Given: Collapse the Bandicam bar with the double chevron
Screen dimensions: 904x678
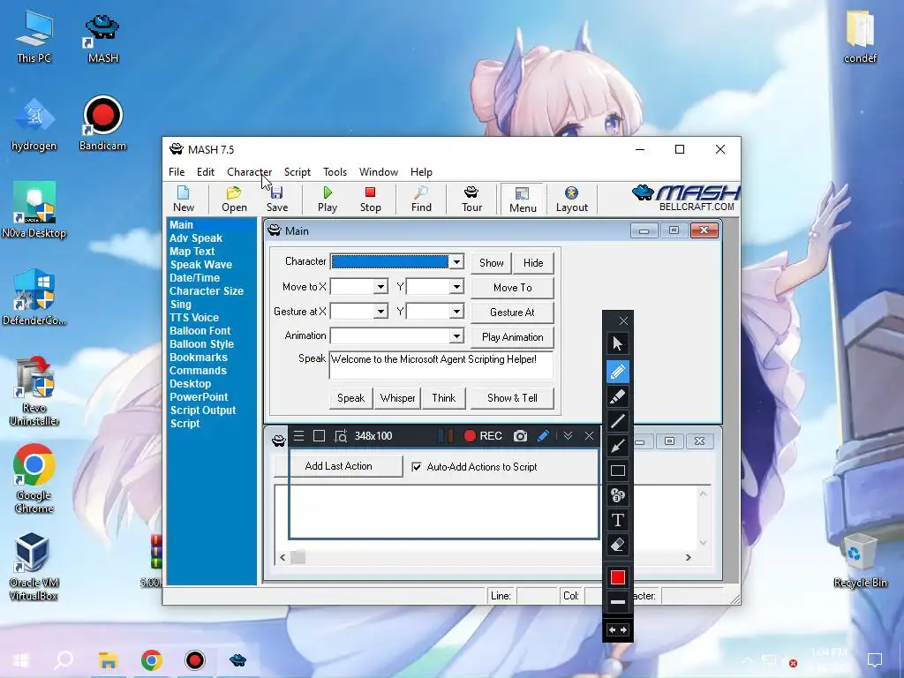Looking at the screenshot, I should (568, 436).
